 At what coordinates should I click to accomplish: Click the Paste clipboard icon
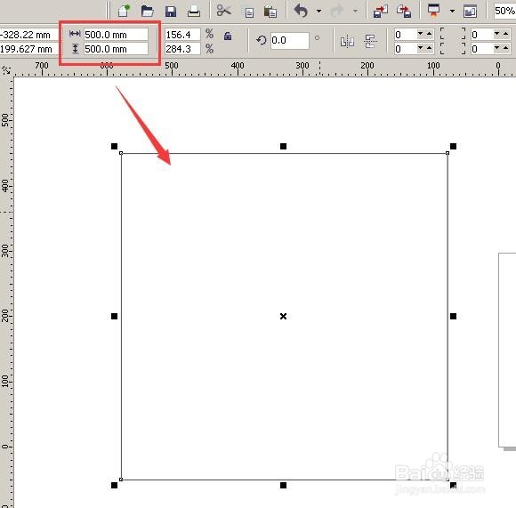pyautogui.click(x=270, y=12)
